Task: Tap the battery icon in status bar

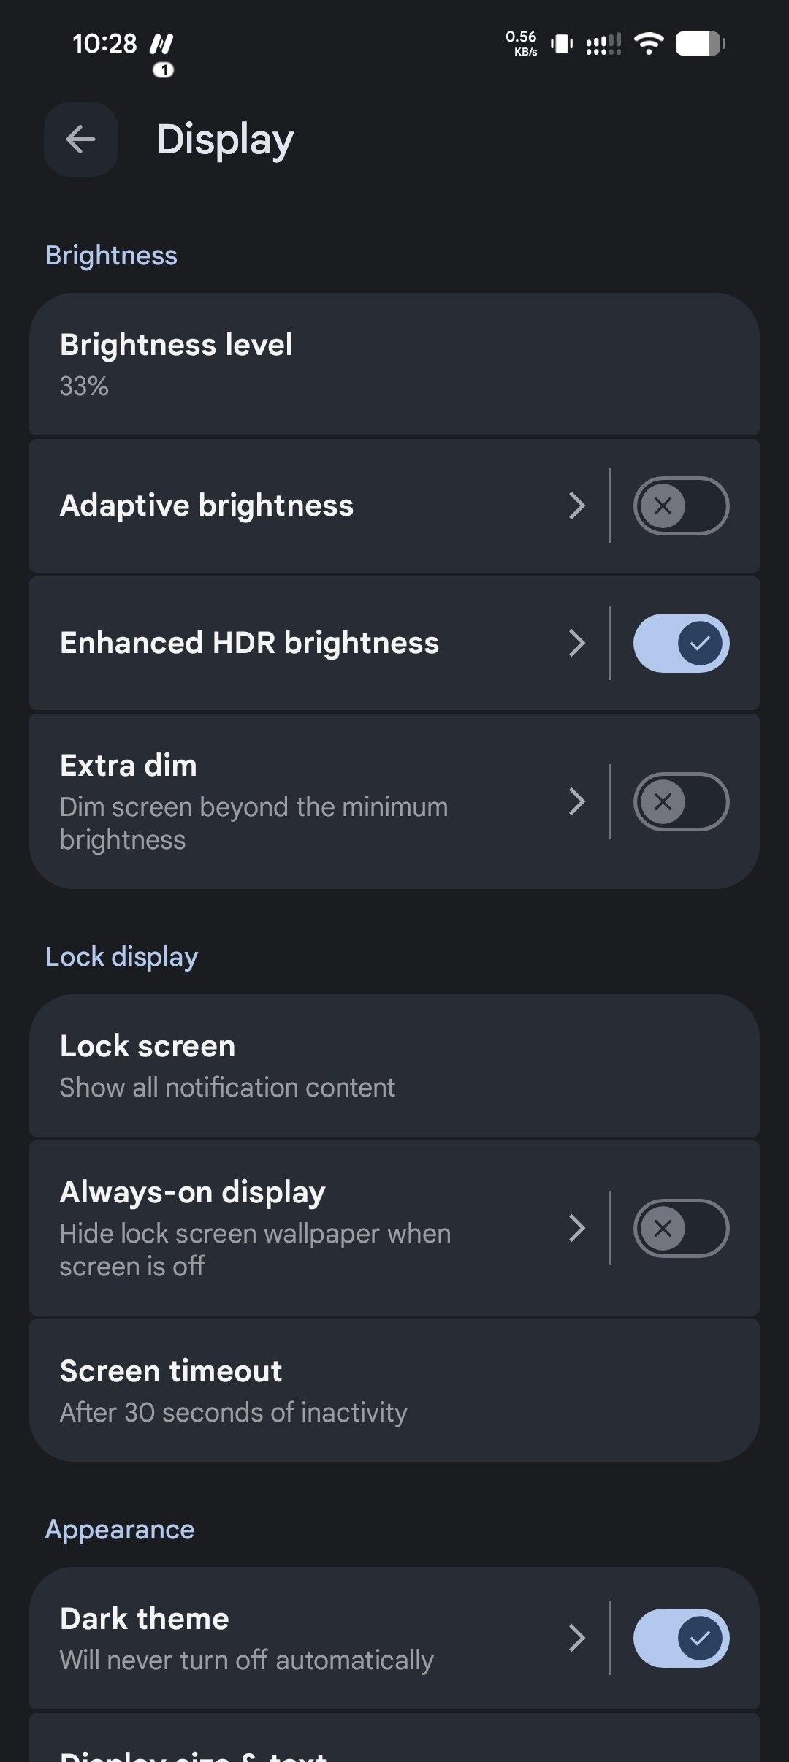Action: 700,44
